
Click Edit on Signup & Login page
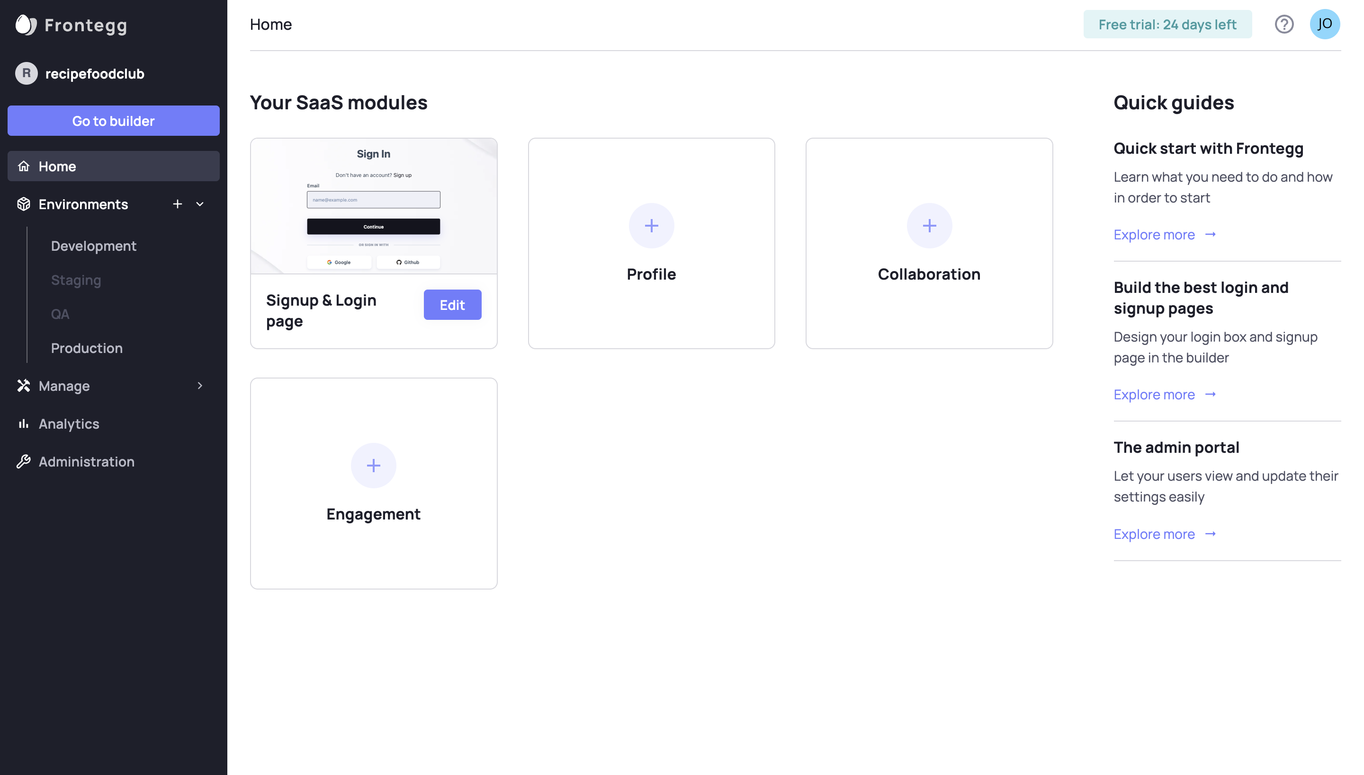[x=452, y=305]
